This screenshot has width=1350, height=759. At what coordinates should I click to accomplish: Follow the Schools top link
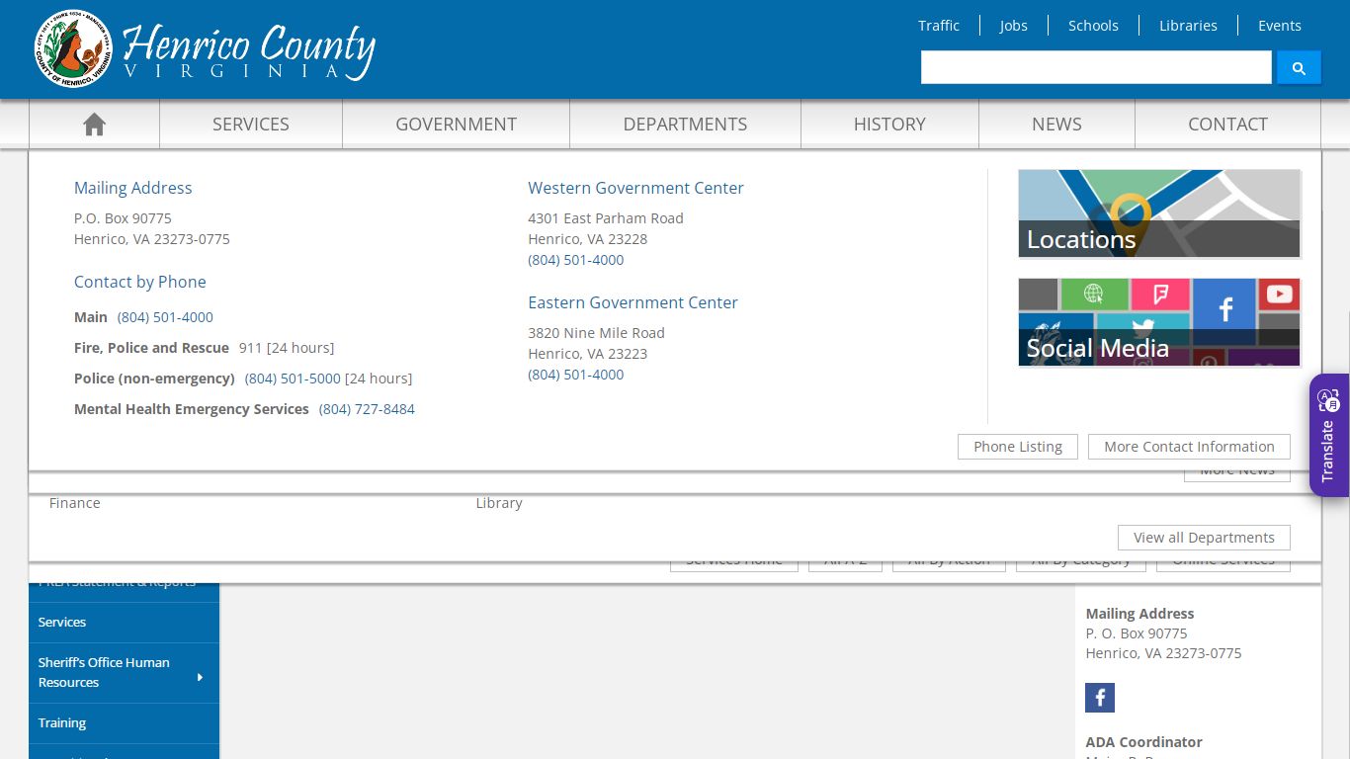pos(1093,26)
